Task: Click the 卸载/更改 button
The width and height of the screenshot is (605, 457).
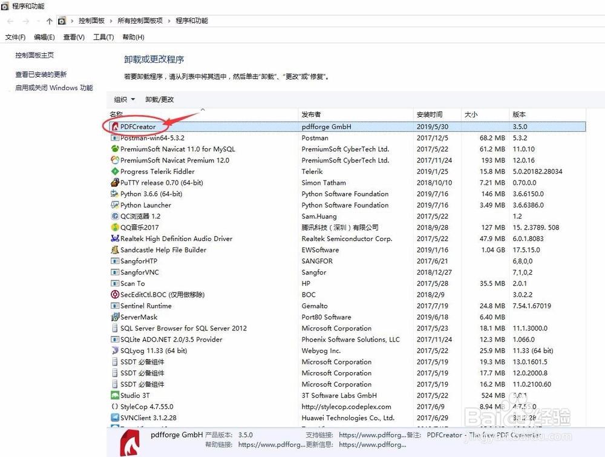Action: pos(159,100)
